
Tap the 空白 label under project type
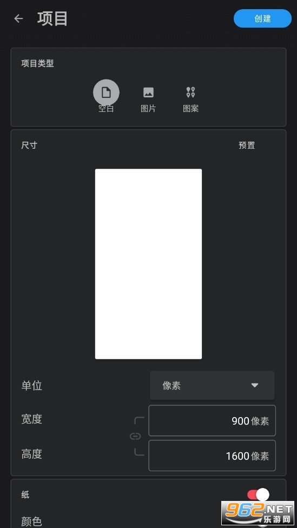(106, 108)
